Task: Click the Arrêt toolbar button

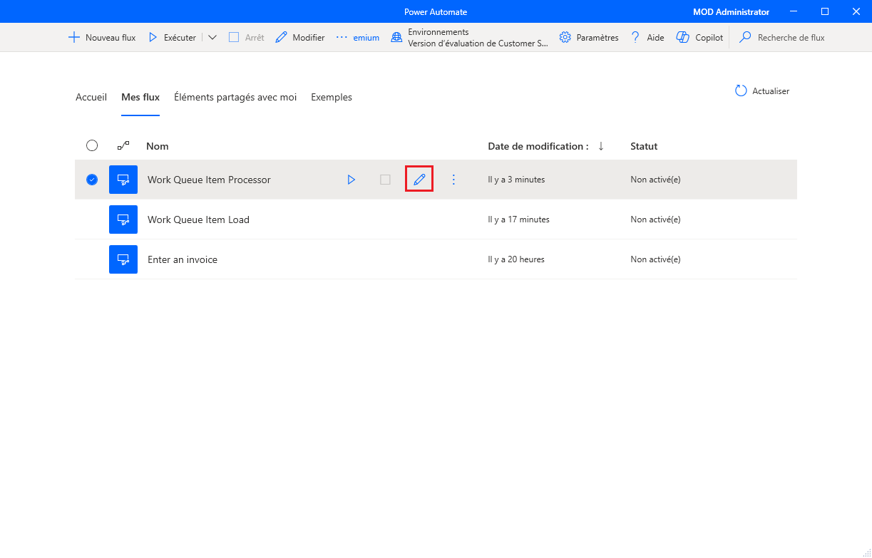Action: (x=246, y=38)
